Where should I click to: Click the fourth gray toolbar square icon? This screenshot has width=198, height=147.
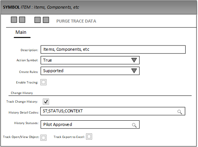(x=46, y=20)
